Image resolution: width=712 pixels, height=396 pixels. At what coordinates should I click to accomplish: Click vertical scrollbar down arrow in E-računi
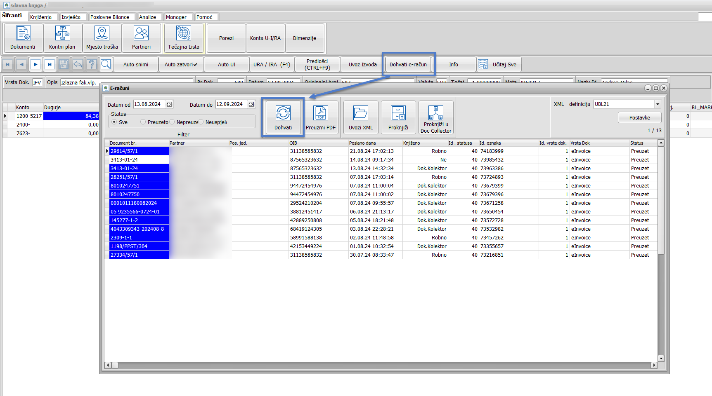click(661, 359)
